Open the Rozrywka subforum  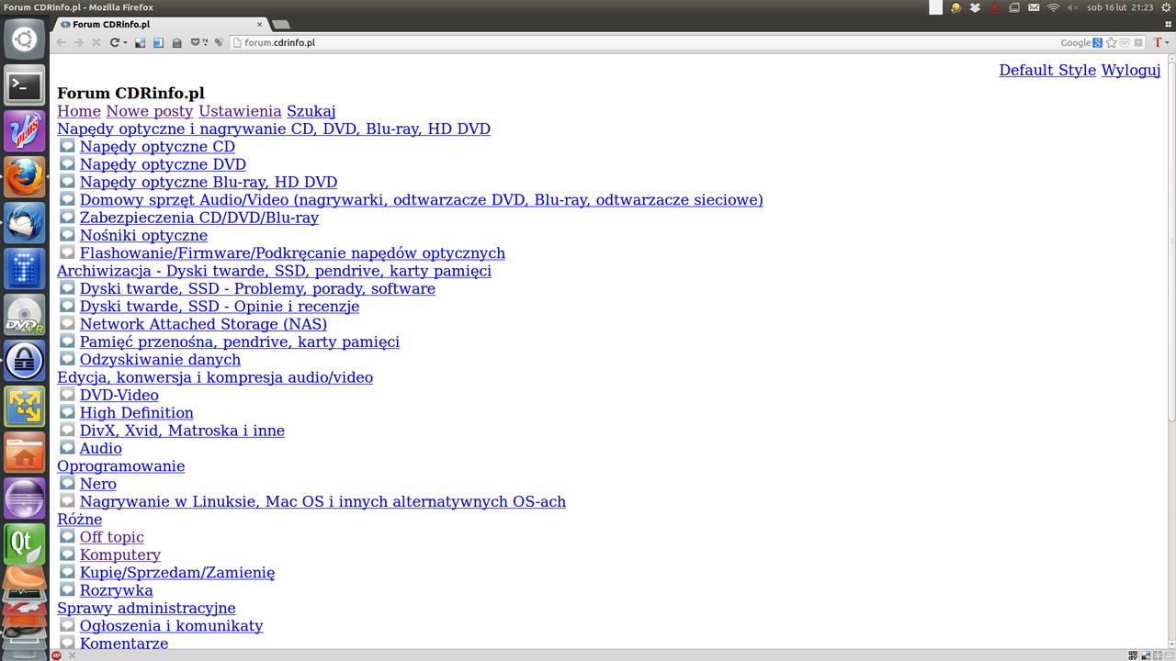point(117,590)
